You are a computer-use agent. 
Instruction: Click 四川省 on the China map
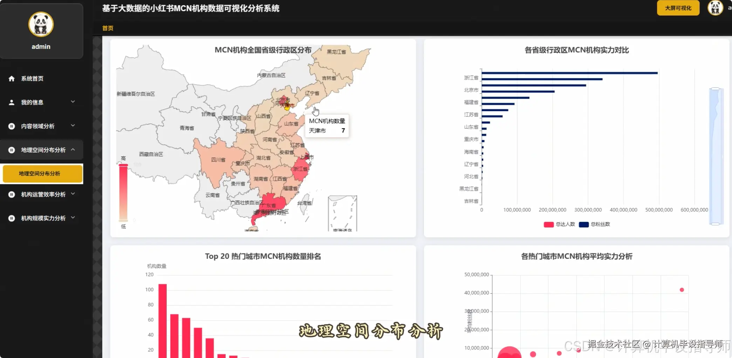click(x=218, y=160)
